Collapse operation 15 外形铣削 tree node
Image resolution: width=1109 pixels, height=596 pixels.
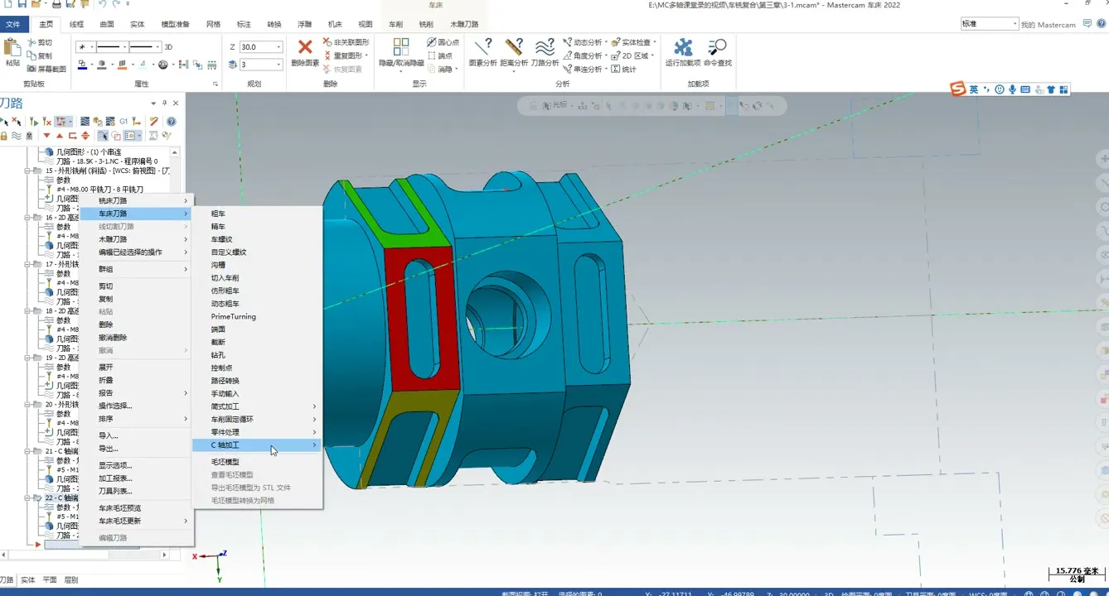[27, 171]
